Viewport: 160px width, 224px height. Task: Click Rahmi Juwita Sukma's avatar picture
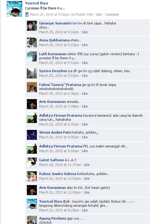32,176
